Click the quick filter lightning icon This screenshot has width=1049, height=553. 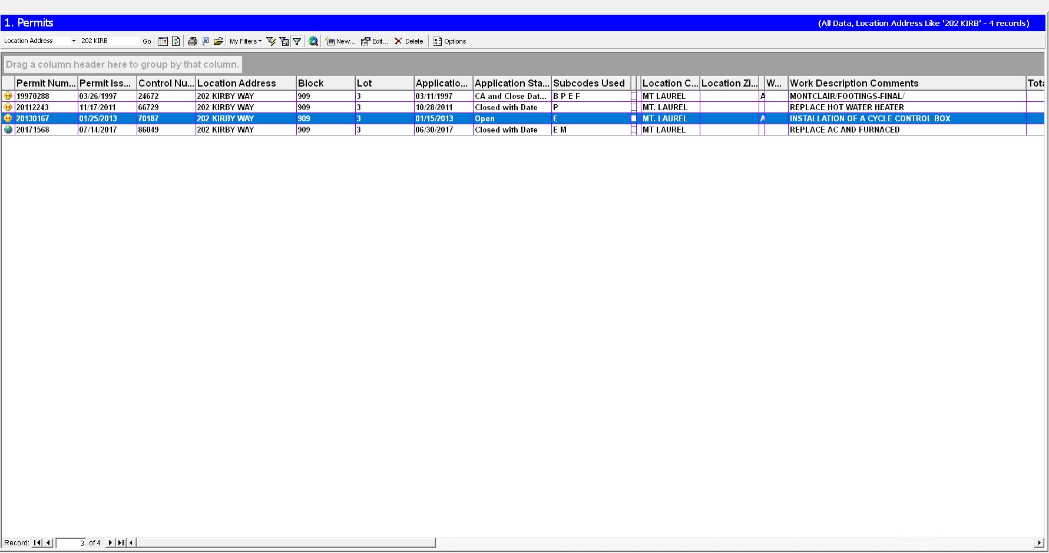[x=271, y=41]
